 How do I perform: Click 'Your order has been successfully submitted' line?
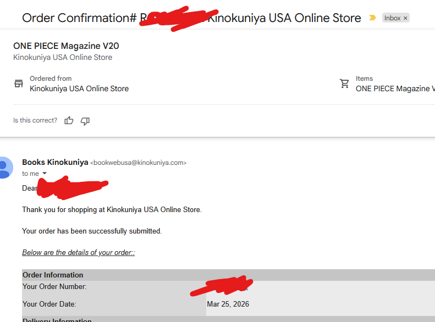92,231
